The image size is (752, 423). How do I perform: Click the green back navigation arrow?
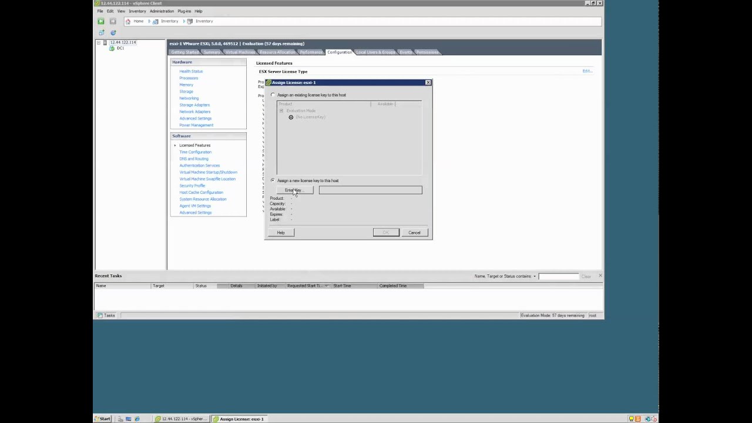coord(101,21)
